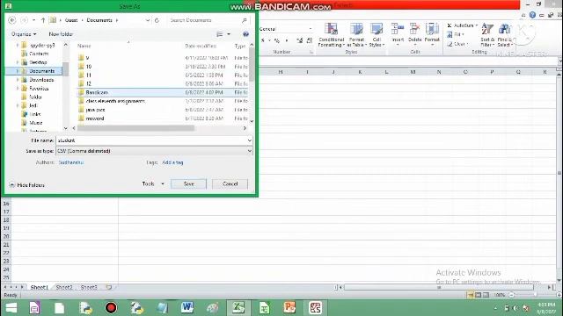Expand the Favorites tree node
Screen dimensions: 563x316
pyautogui.click(x=18, y=88)
